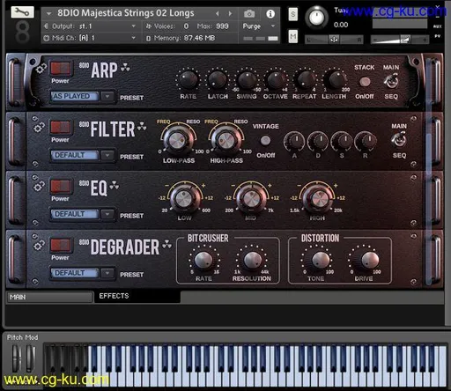451x391 pixels.
Task: Open instrument info icon
Action: [270, 13]
